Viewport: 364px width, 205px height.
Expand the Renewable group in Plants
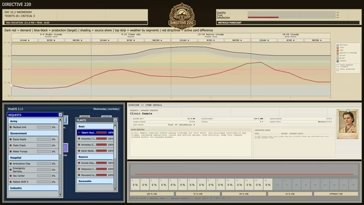pos(95,181)
